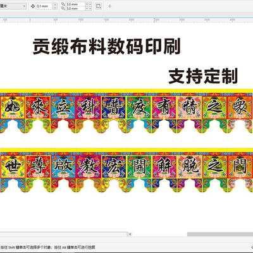This screenshot has width=253, height=253.
Task: Select the pink 解 banner tile
Action: point(164,166)
